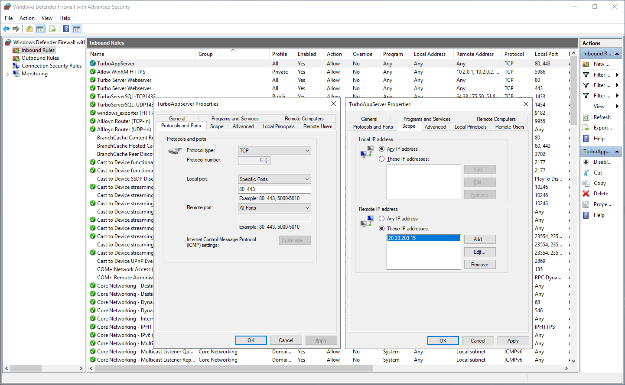Viewport: 625px width, 385px height.
Task: Select Any IP address under Remote IP
Action: 382,219
